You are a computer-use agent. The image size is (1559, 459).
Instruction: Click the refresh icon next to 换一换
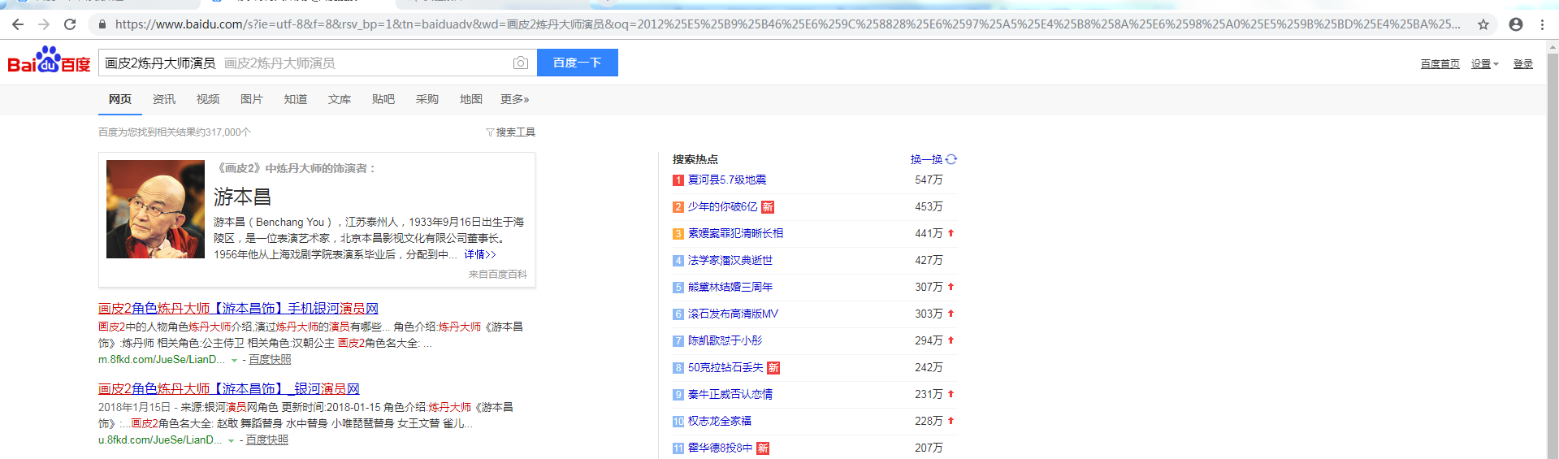click(951, 159)
